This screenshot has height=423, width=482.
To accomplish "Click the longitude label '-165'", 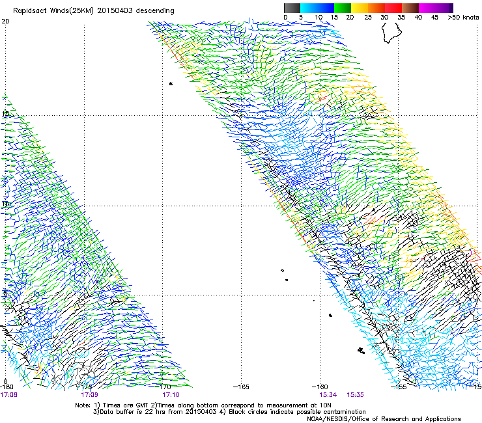I will click(241, 387).
